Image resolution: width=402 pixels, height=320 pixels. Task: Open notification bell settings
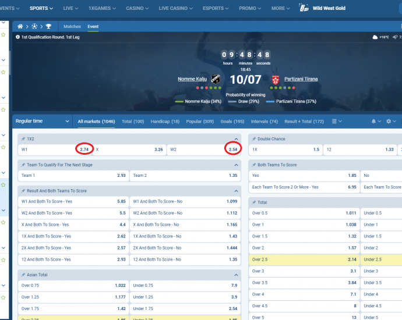[x=373, y=122]
